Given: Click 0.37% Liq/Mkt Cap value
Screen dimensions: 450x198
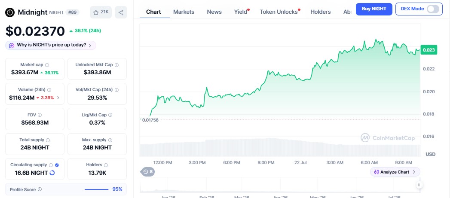Looking at the screenshot, I should coord(97,122).
